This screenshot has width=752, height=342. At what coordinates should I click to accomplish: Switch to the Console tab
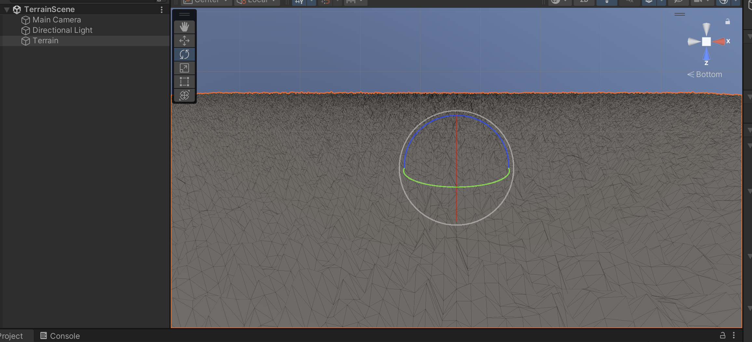click(60, 336)
